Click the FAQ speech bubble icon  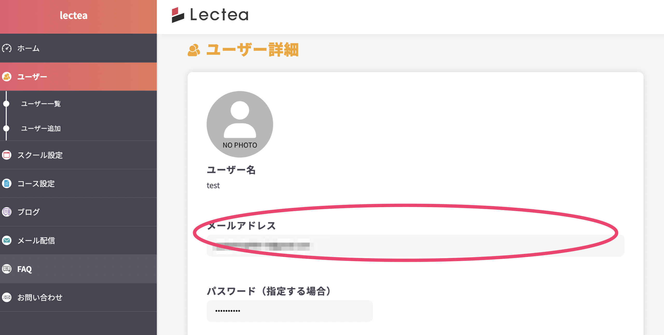[7, 269]
